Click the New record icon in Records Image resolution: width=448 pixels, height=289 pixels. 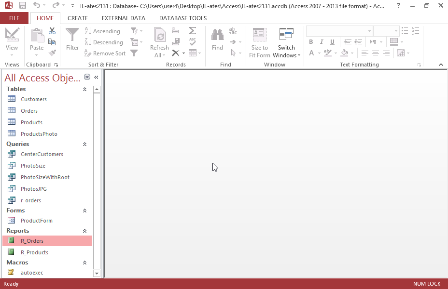pos(176,31)
